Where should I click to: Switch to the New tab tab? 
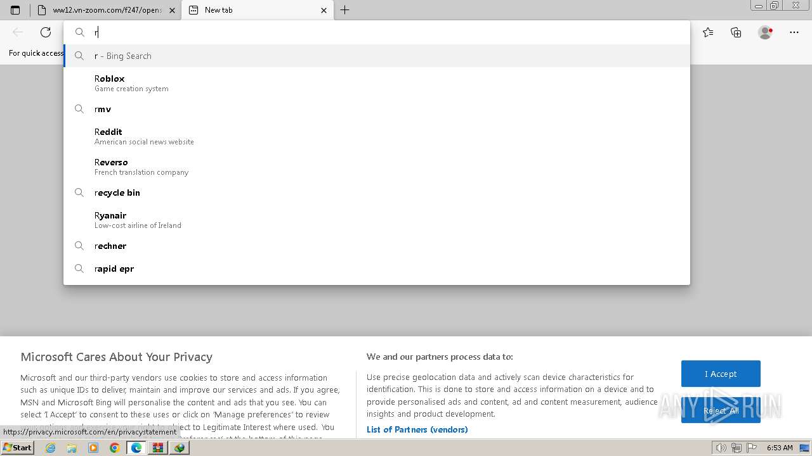(257, 10)
